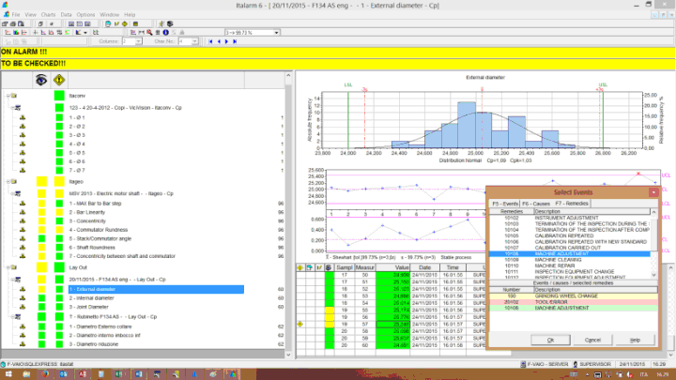The image size is (676, 380).
Task: Open the Columns combo box
Action: click(138, 41)
